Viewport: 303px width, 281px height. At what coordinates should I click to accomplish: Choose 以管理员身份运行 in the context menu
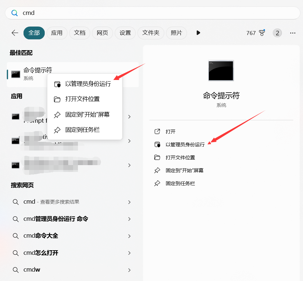85,84
